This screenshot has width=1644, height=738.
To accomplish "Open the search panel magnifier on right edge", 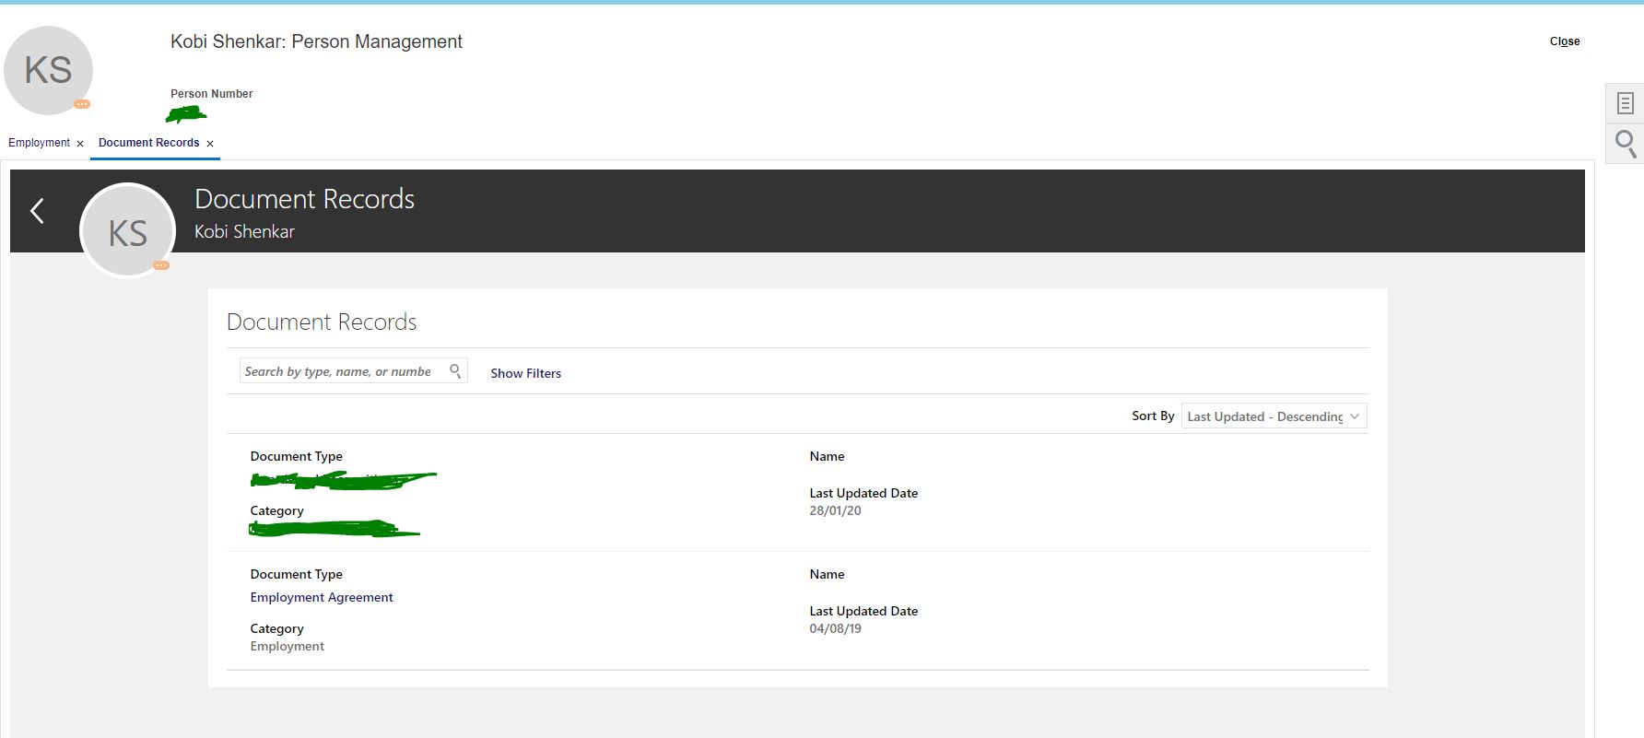I will [x=1625, y=145].
